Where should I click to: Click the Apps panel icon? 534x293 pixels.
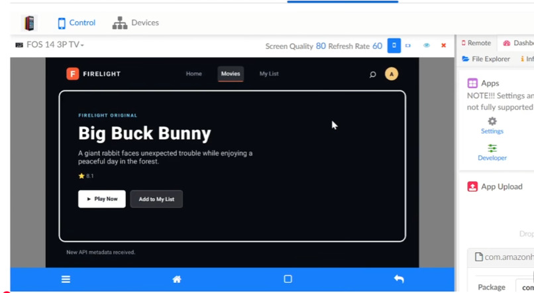point(472,83)
